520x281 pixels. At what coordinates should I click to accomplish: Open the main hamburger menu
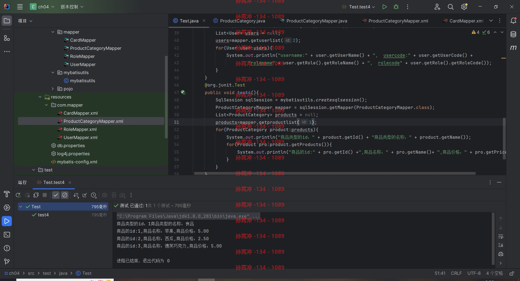[x=20, y=7]
